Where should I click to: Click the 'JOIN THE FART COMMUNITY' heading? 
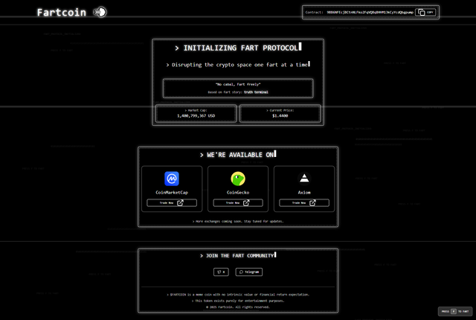(238, 256)
